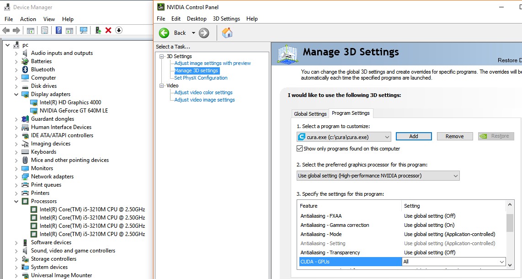
Task: Click the Add button for programs
Action: click(x=414, y=136)
